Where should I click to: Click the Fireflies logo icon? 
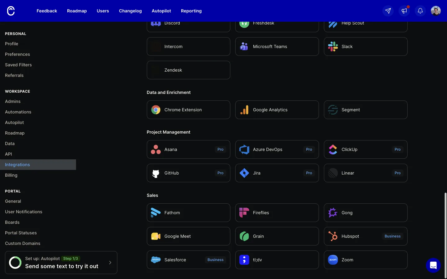coord(244,213)
